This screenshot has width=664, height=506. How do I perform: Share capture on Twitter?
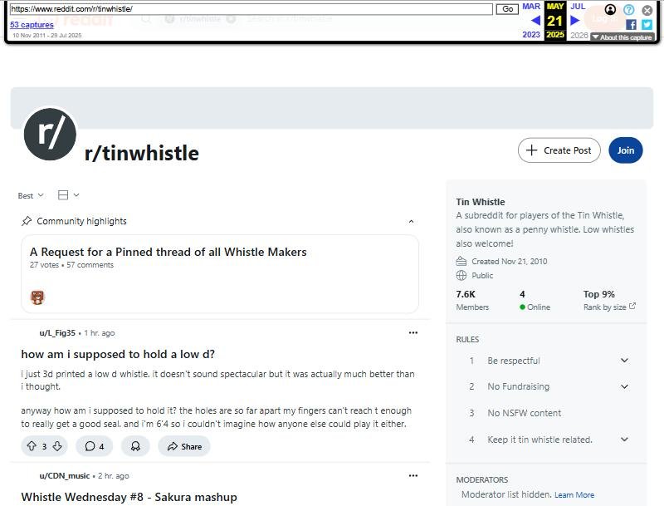pyautogui.click(x=647, y=25)
